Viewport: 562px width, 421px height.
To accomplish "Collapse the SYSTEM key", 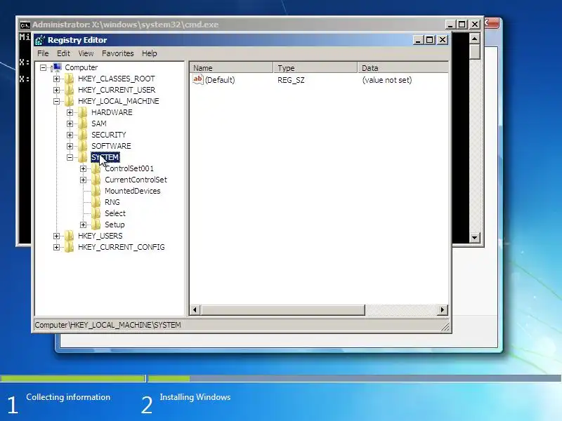I will coord(70,157).
